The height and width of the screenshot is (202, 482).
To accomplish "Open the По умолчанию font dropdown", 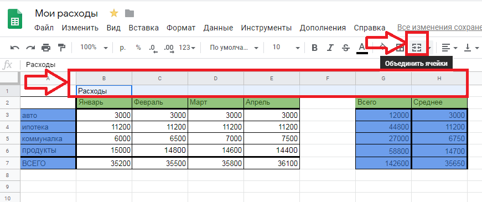I will point(234,48).
